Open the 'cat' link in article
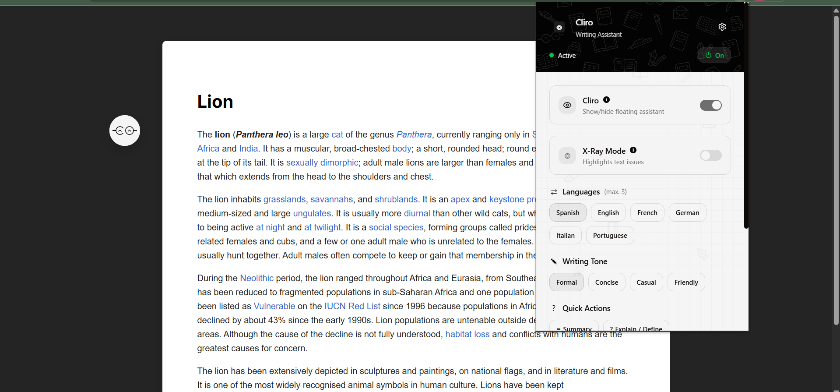The width and height of the screenshot is (840, 392). [x=337, y=134]
